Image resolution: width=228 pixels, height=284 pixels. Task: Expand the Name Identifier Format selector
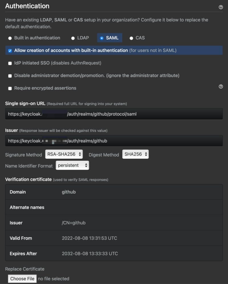coord(72,165)
